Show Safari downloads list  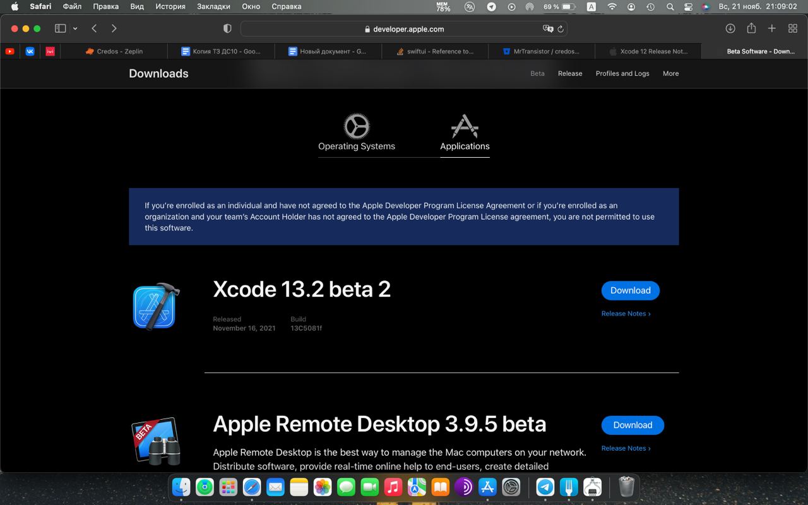tap(730, 28)
